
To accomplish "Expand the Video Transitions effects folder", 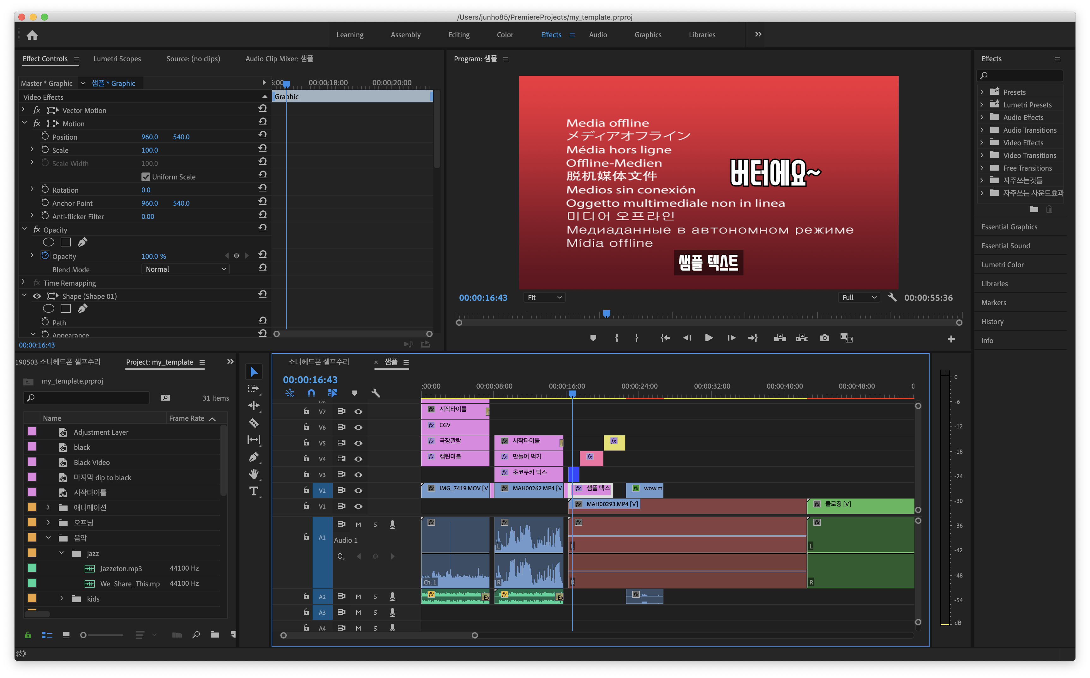I will click(x=982, y=155).
